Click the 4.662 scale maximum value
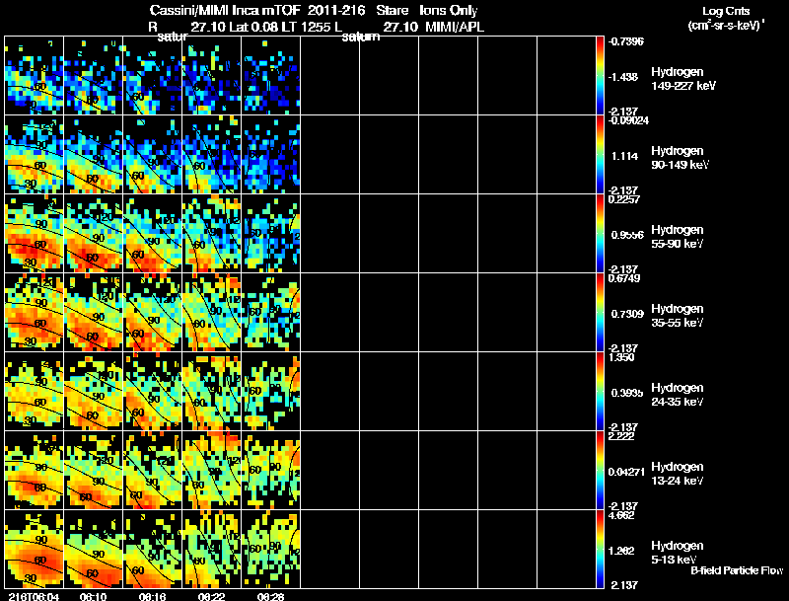789x601 pixels. click(621, 515)
